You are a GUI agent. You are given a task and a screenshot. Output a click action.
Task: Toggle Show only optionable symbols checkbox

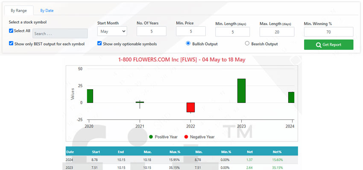pos(100,43)
